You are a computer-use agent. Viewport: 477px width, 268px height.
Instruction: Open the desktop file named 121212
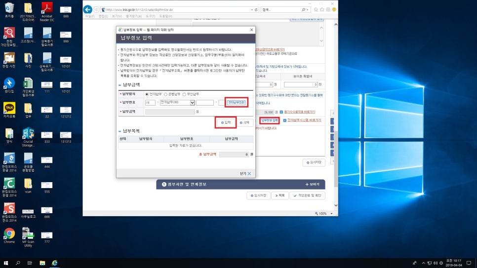click(x=66, y=112)
